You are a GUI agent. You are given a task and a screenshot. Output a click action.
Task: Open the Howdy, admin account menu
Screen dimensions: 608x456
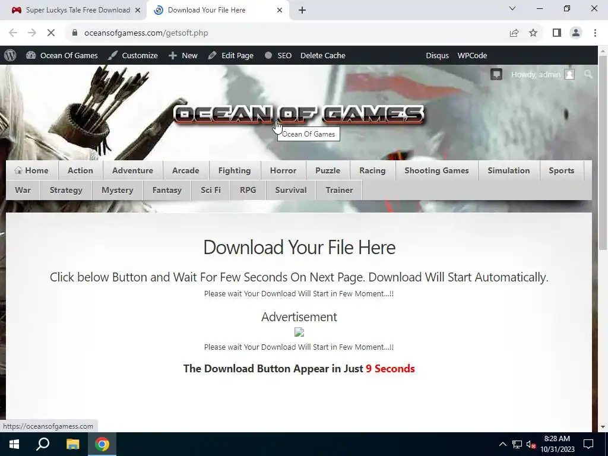click(543, 74)
